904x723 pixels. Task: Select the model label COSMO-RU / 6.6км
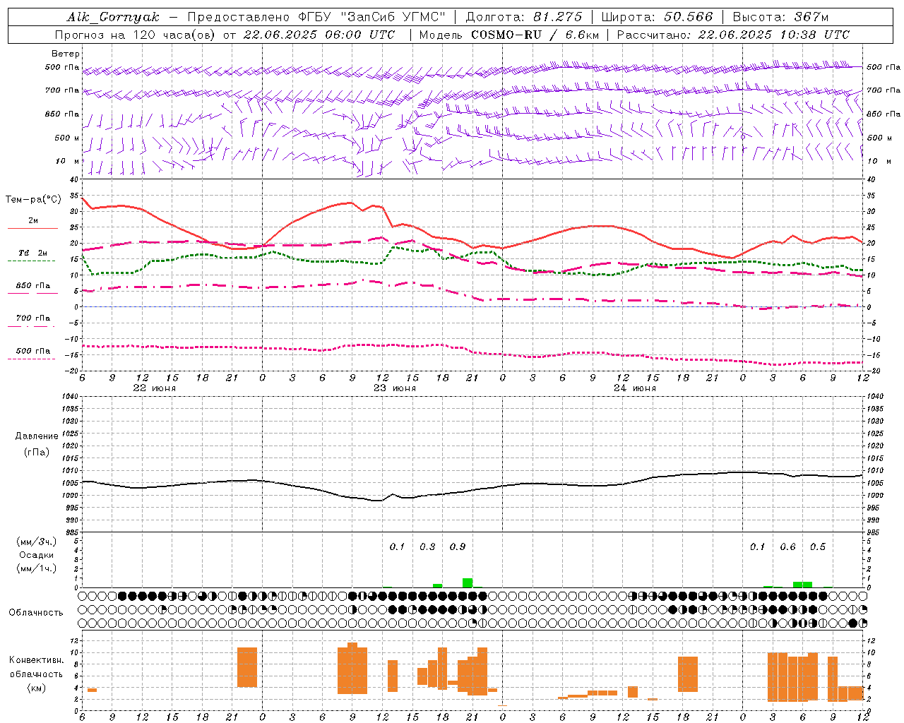click(x=535, y=35)
